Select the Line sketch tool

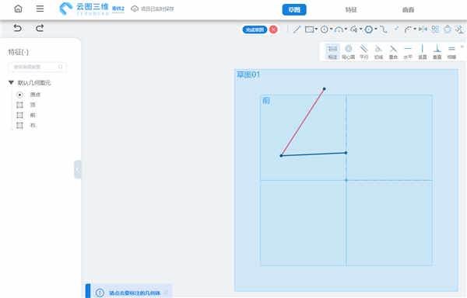(297, 29)
